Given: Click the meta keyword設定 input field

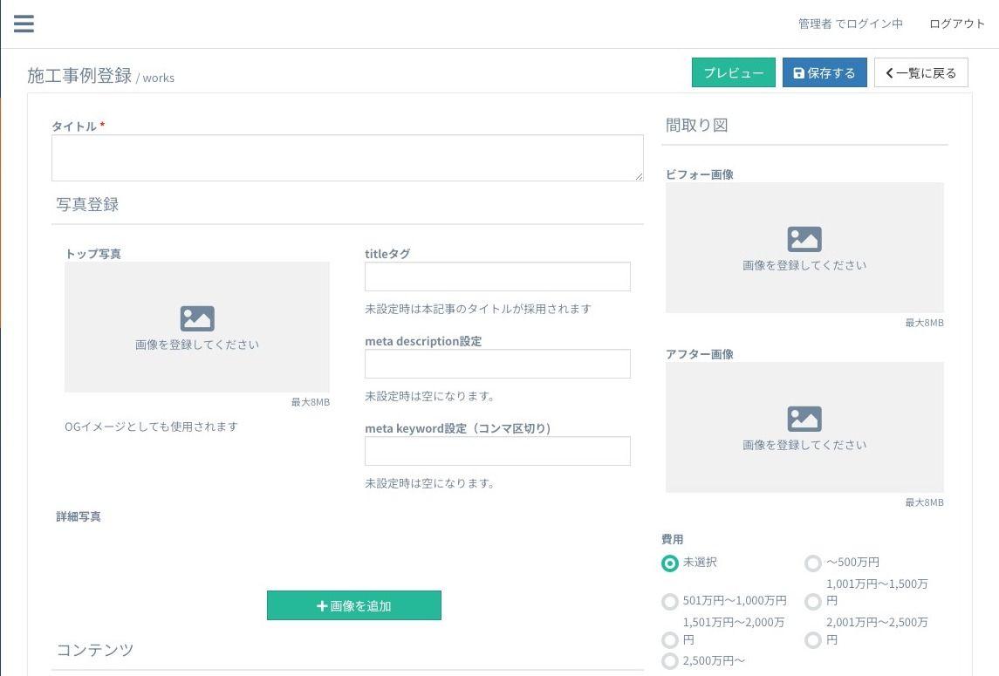Looking at the screenshot, I should [x=497, y=451].
